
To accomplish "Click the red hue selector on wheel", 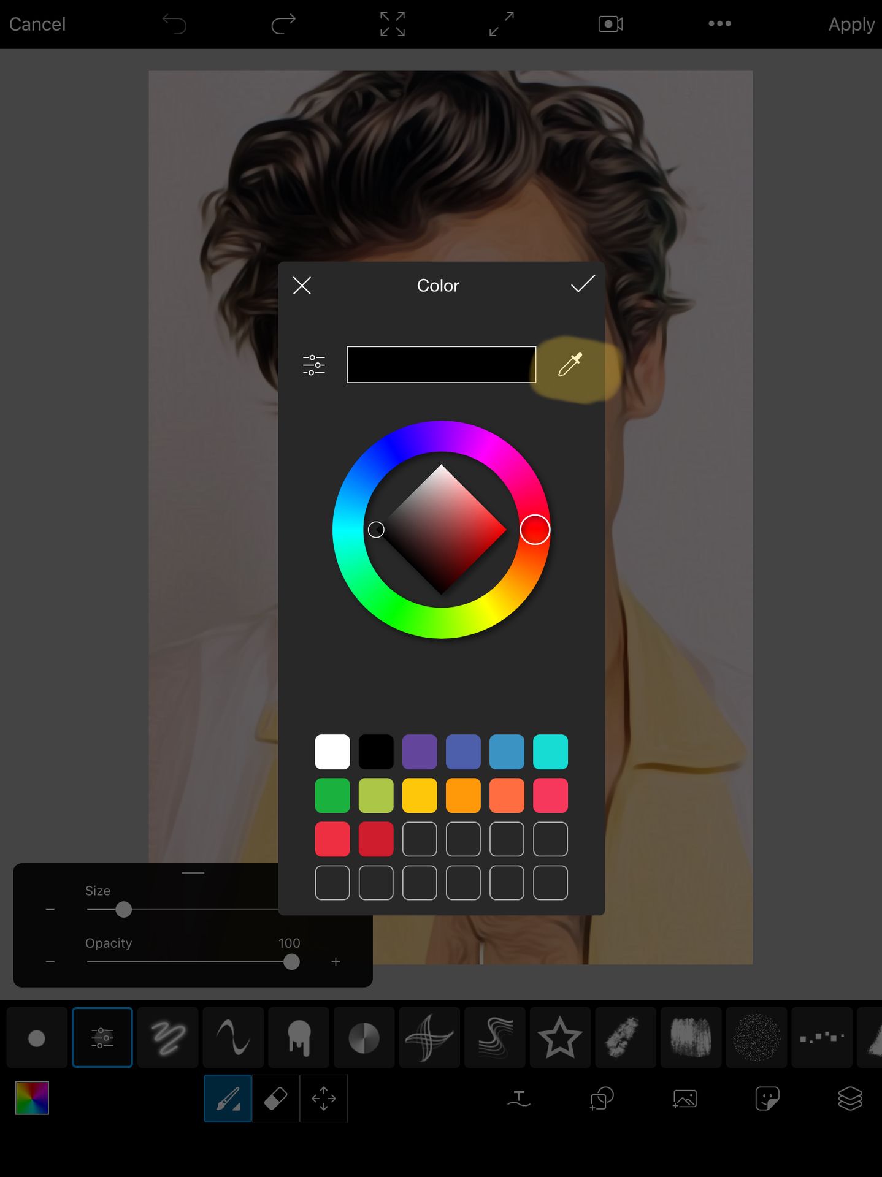I will (535, 530).
